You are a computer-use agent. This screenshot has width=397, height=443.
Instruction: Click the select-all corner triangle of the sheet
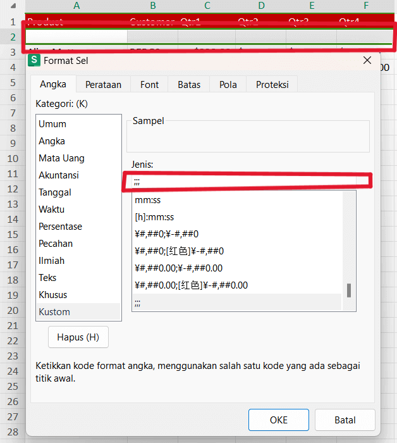pos(13,5)
